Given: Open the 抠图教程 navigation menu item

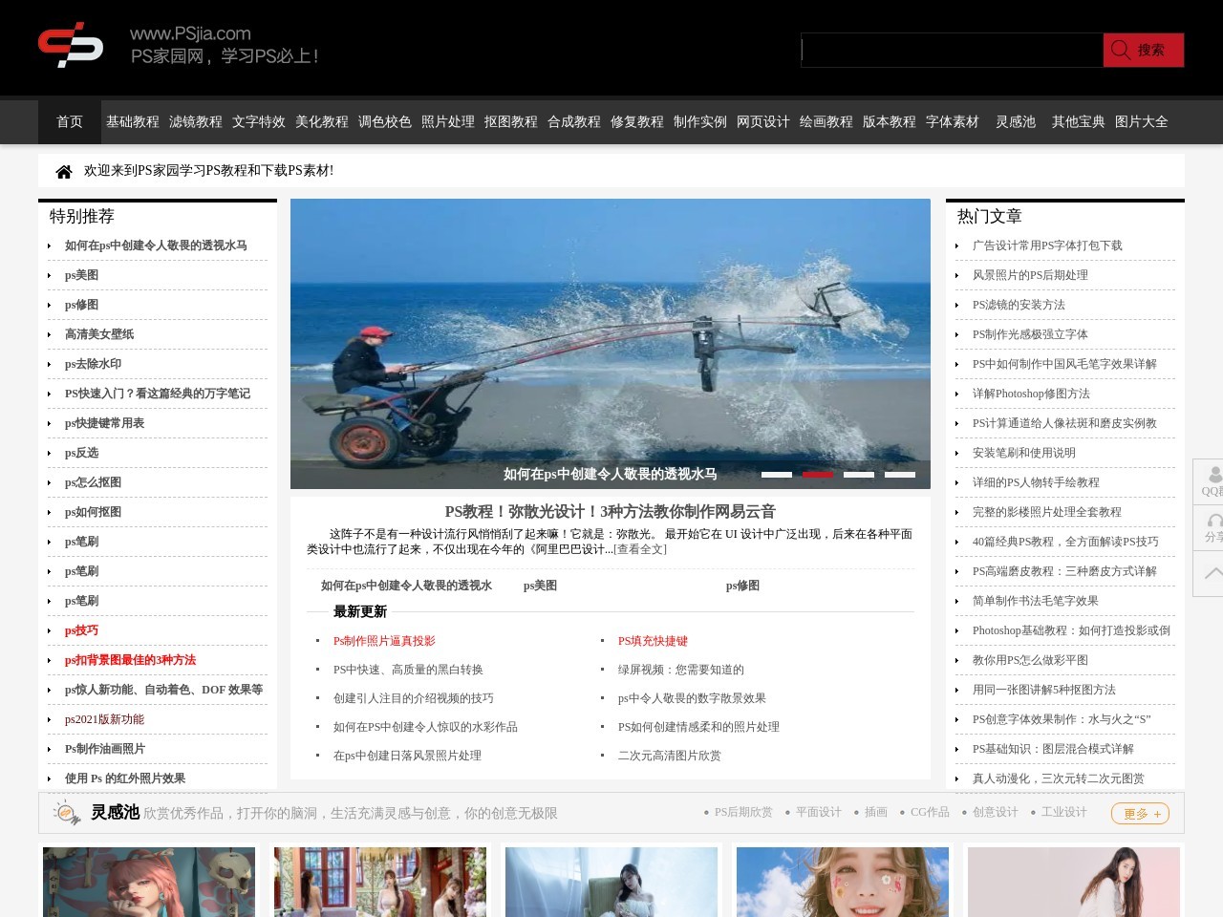Looking at the screenshot, I should (x=510, y=122).
